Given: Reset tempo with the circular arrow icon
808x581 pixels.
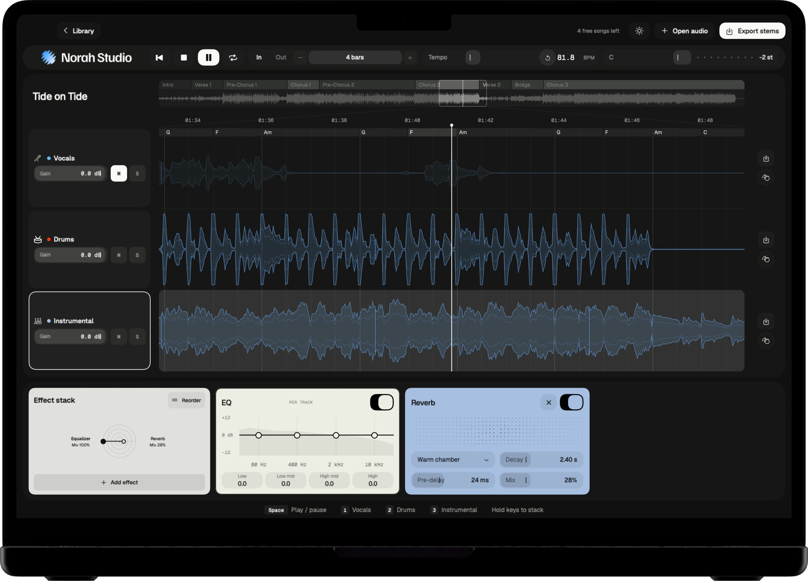Looking at the screenshot, I should (x=548, y=58).
